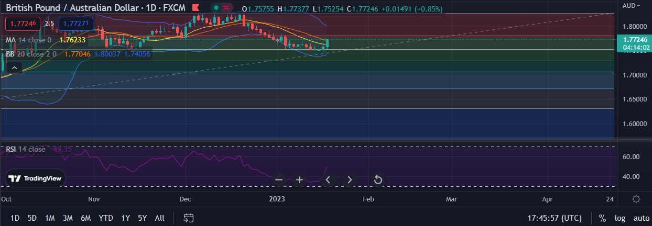
Task: Open the AUD currency dropdown
Action: (631, 5)
